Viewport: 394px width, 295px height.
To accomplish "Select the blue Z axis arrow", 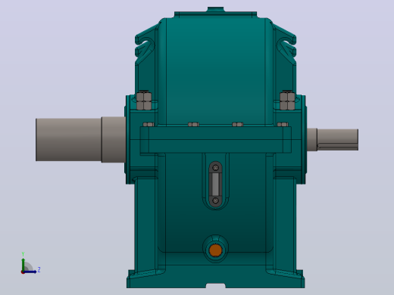I will pyautogui.click(x=30, y=272).
